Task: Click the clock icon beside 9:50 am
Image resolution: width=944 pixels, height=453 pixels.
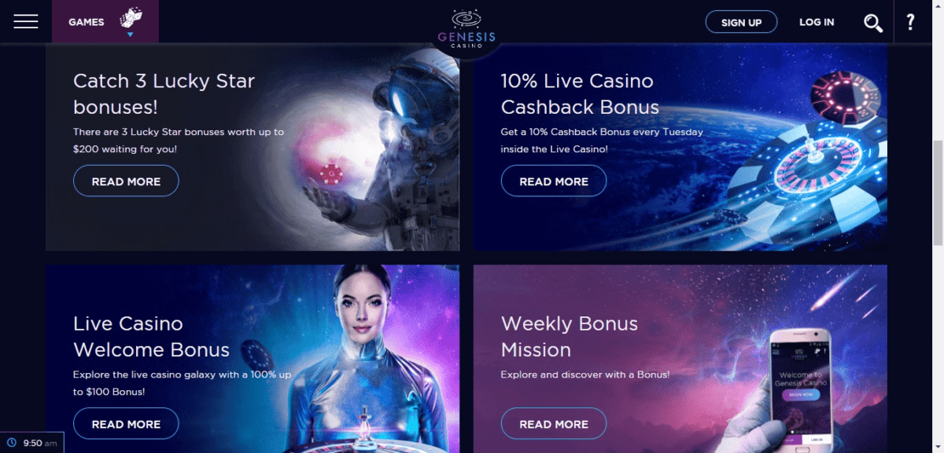Action: 12,443
